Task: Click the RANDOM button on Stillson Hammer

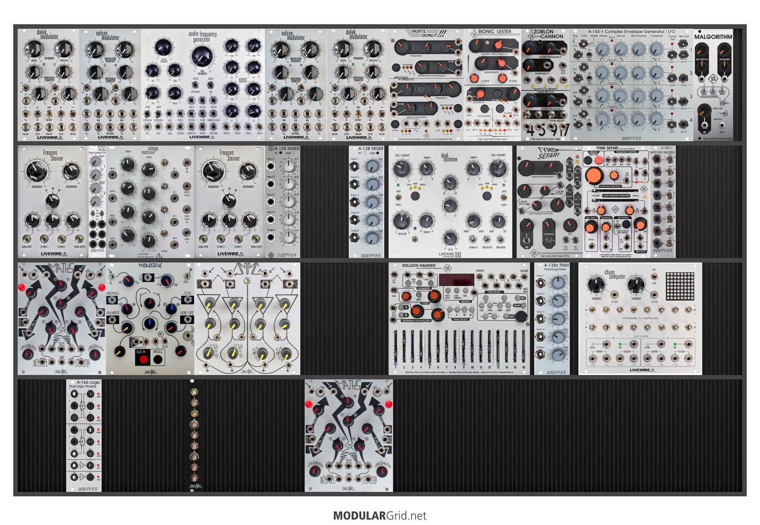Action: (523, 305)
